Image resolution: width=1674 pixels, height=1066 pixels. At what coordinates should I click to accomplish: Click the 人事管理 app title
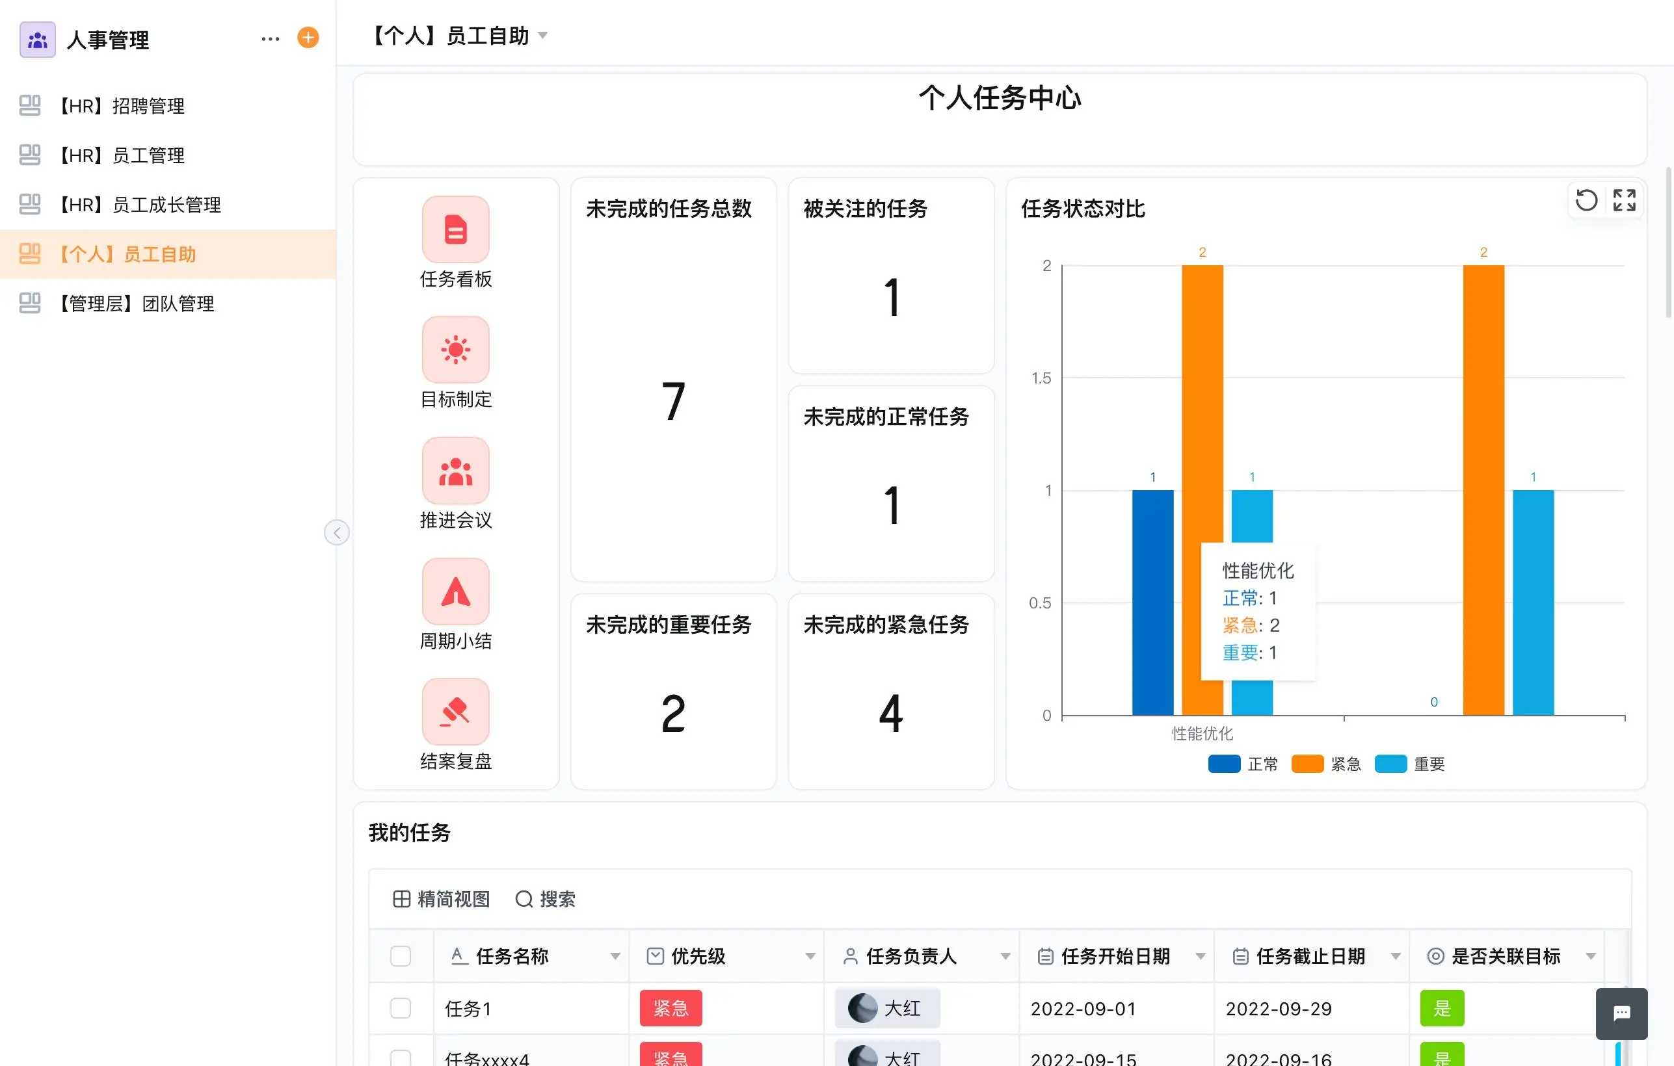(108, 40)
